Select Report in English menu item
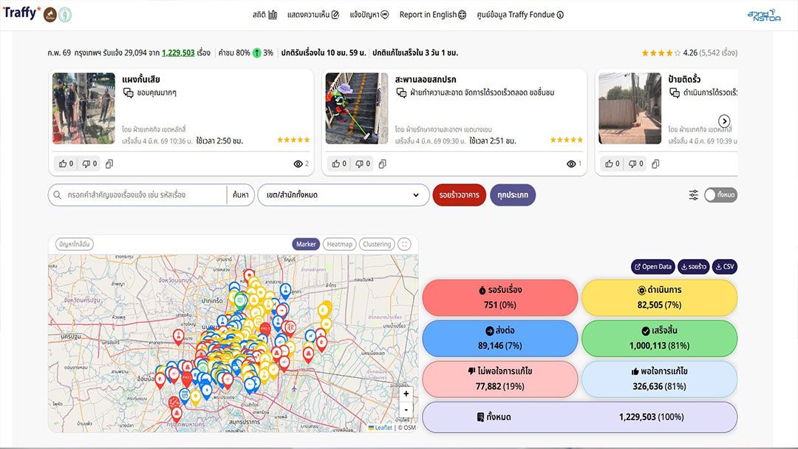The width and height of the screenshot is (798, 449). tap(432, 15)
